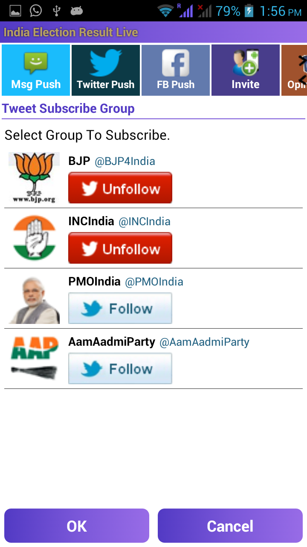Viewport: 307px width, 547px height.
Task: Open the Twitter Push tile
Action: pyautogui.click(x=106, y=70)
